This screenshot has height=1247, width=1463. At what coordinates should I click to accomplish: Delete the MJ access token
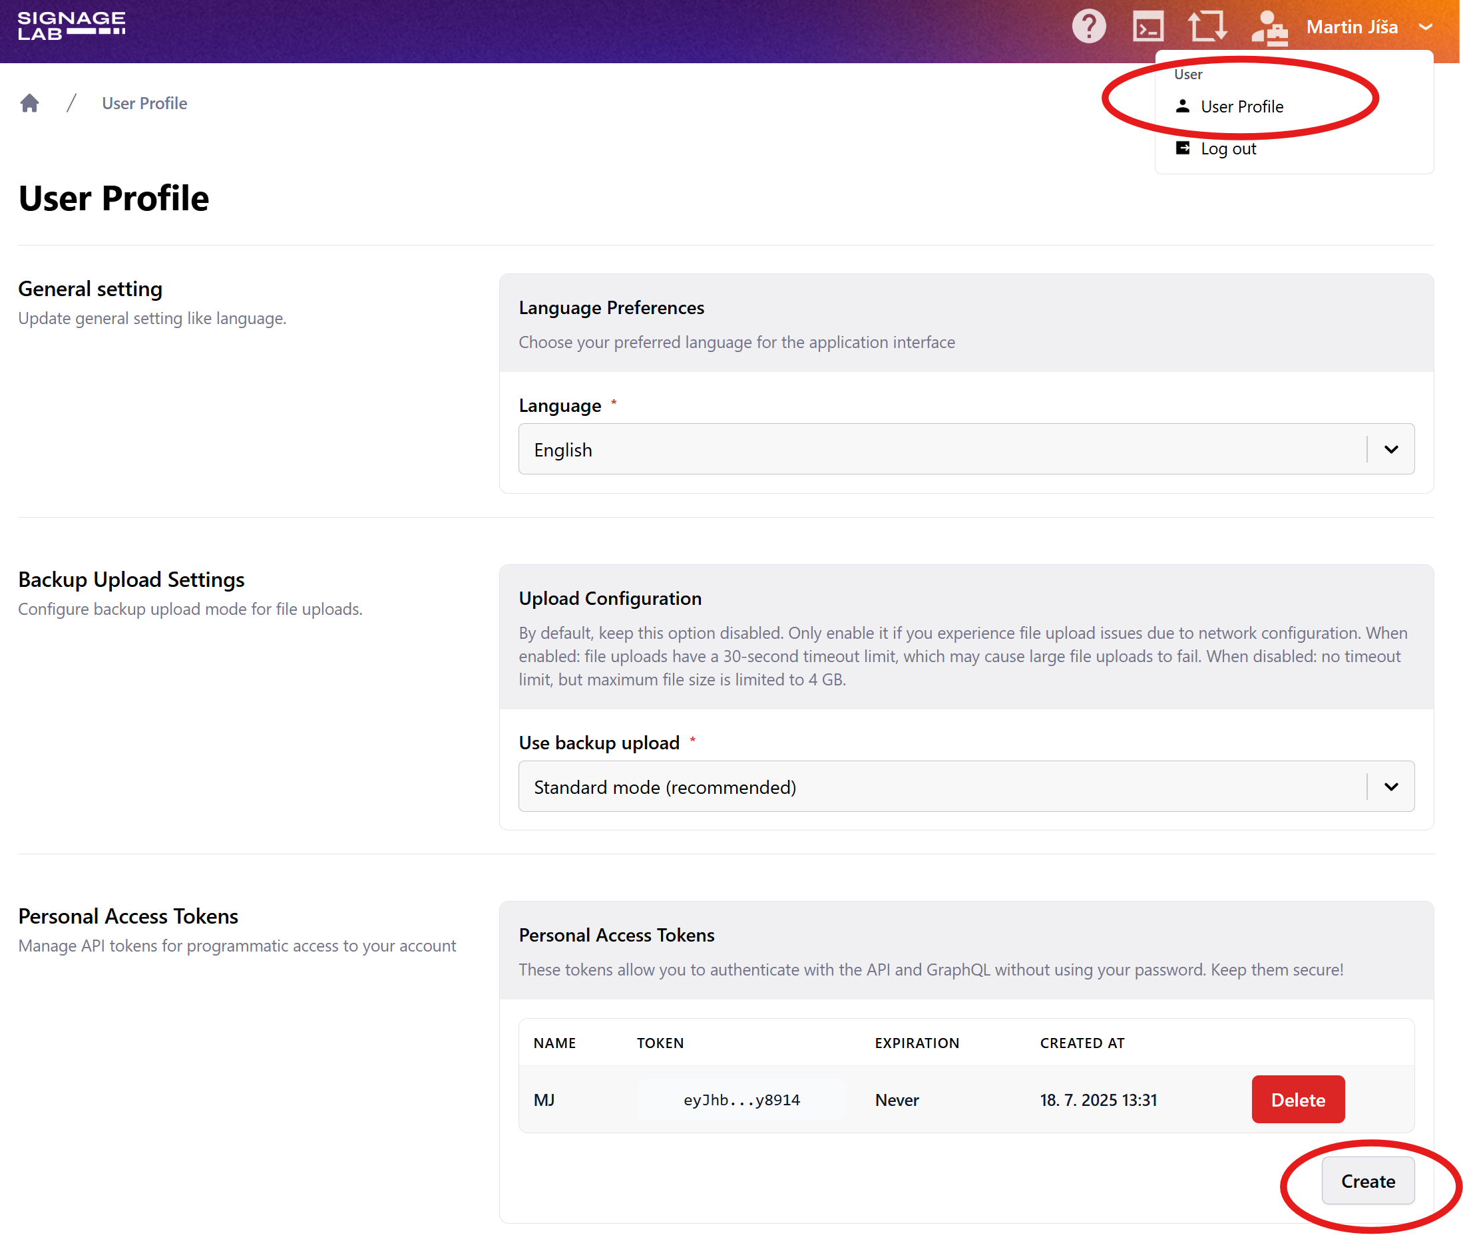tap(1298, 1099)
